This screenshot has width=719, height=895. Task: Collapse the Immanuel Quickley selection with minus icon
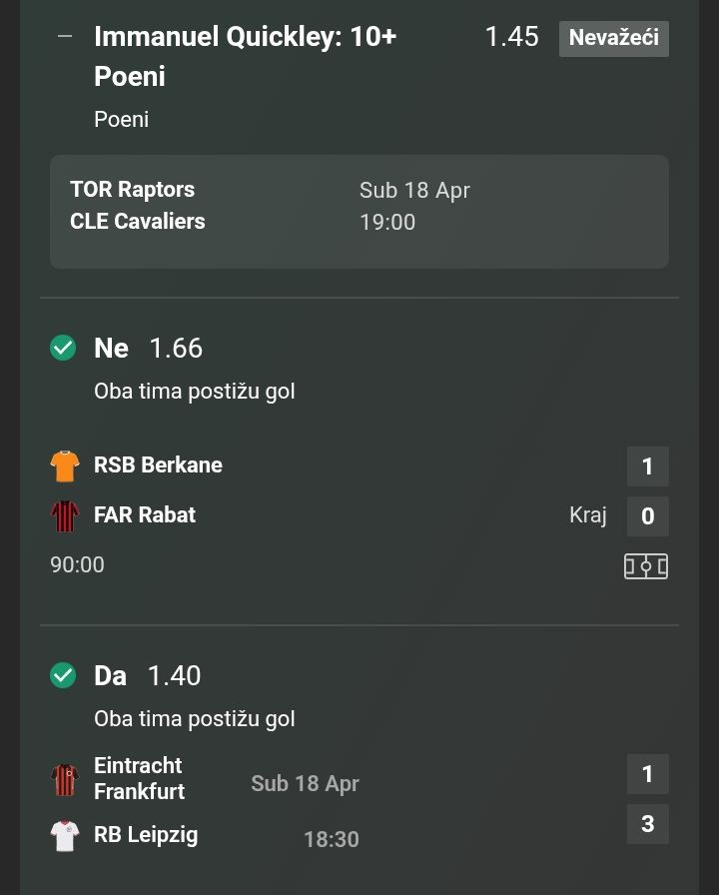point(66,37)
